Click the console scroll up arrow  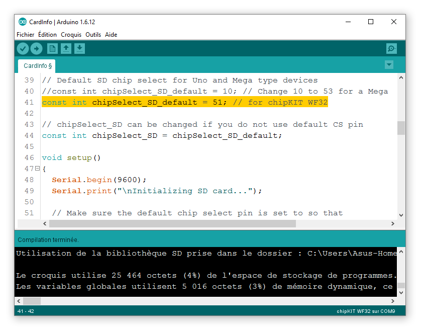click(401, 252)
